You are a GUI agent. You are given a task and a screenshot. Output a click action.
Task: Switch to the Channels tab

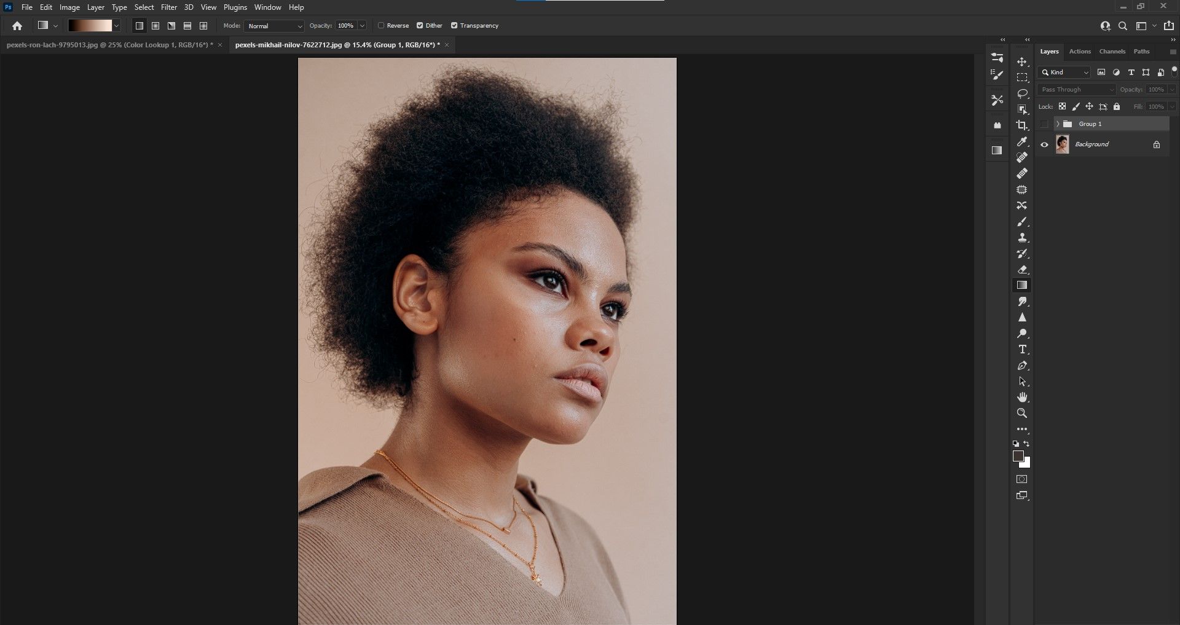(x=1112, y=52)
